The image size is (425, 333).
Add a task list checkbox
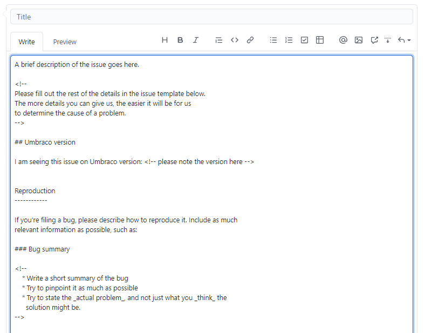[x=304, y=40]
